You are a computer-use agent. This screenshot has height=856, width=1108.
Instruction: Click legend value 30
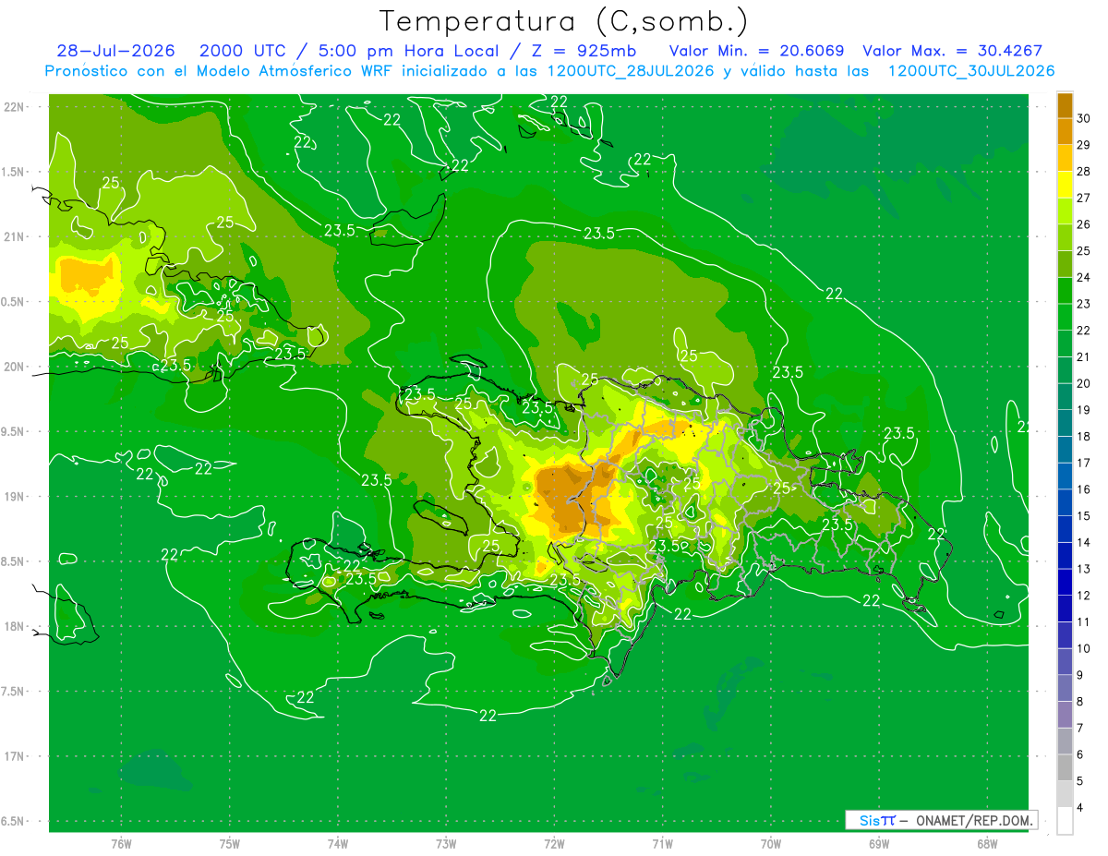[1083, 118]
